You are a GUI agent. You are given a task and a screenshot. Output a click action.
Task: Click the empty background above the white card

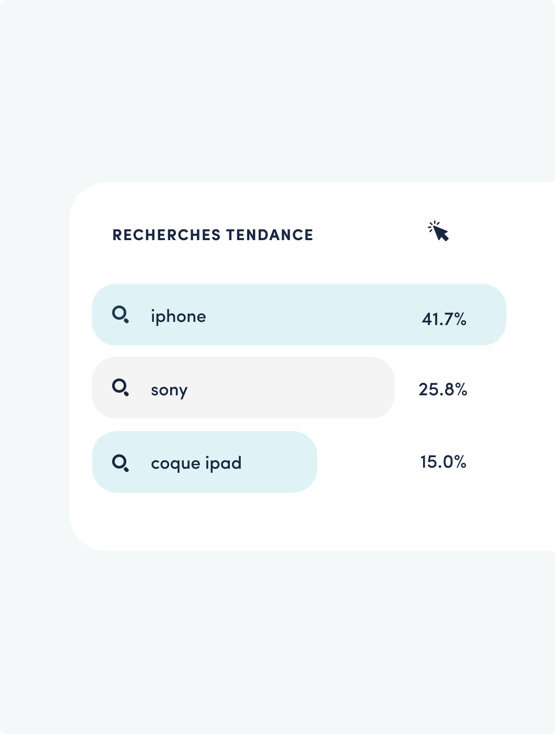(277, 89)
